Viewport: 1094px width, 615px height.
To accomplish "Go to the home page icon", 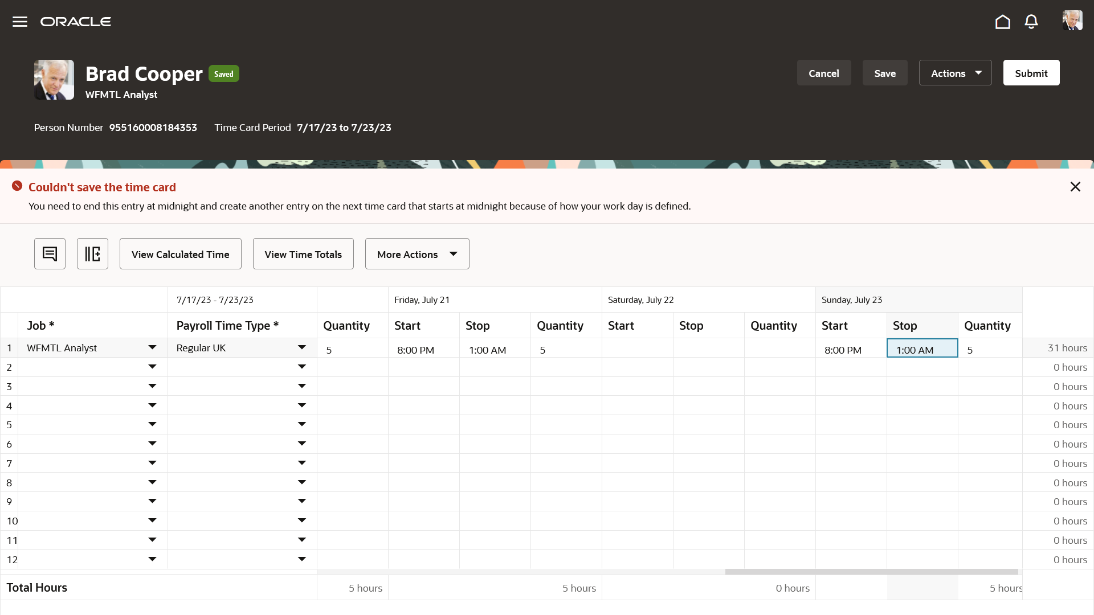I will point(1003,21).
